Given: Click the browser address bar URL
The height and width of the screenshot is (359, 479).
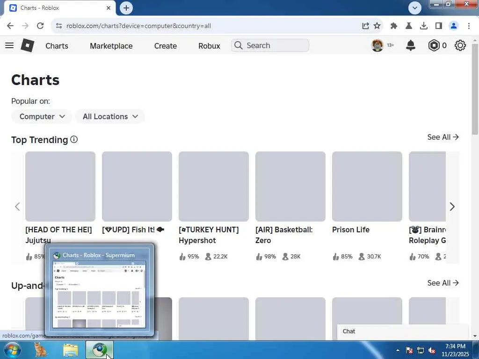Looking at the screenshot, I should click(x=138, y=26).
